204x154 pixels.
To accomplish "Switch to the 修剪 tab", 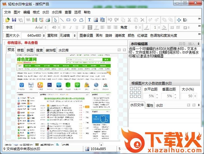I will click(x=20, y=50).
